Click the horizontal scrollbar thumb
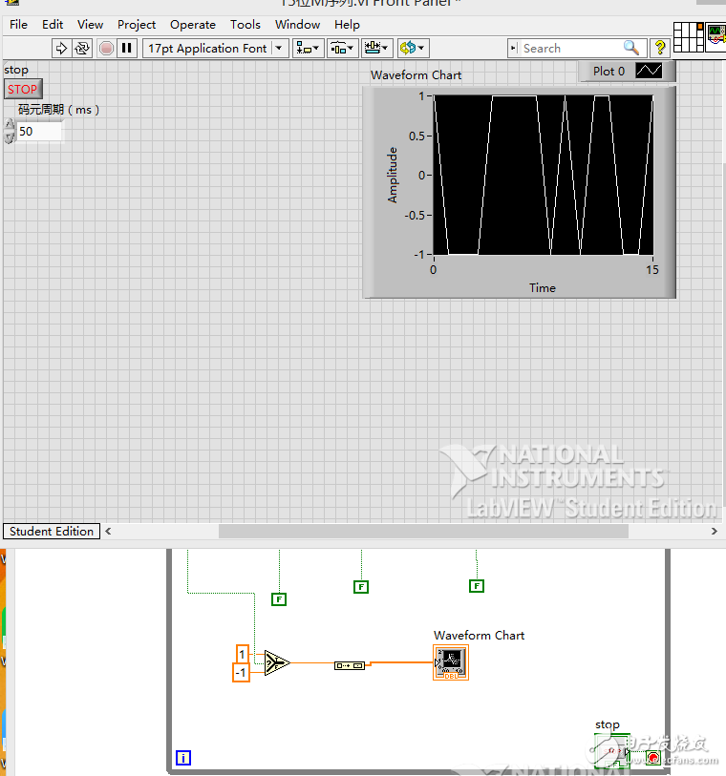Screen dimensions: 726x776 pyautogui.click(x=423, y=531)
